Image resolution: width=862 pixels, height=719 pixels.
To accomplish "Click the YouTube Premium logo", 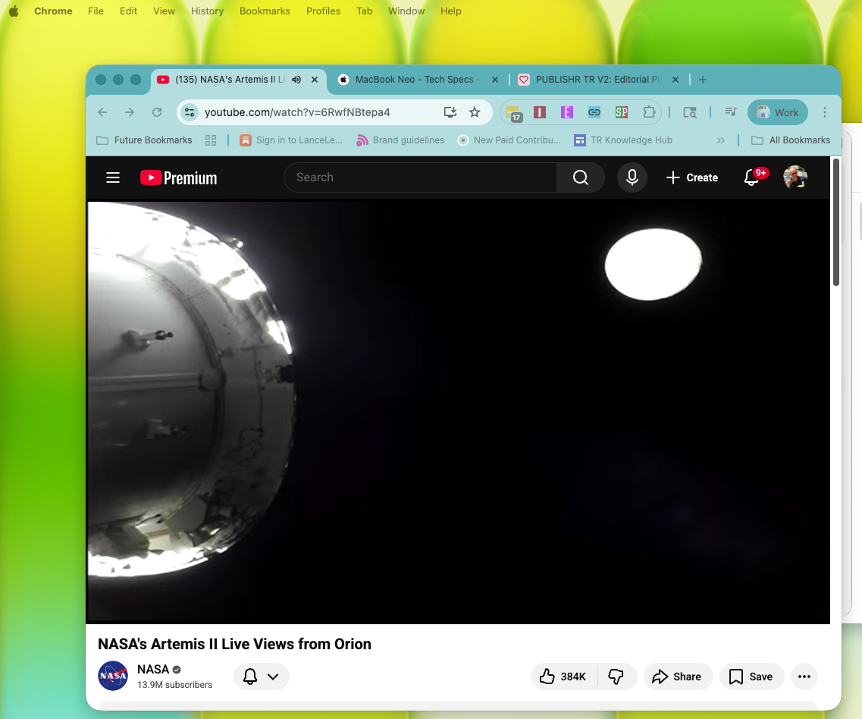I will click(177, 177).
